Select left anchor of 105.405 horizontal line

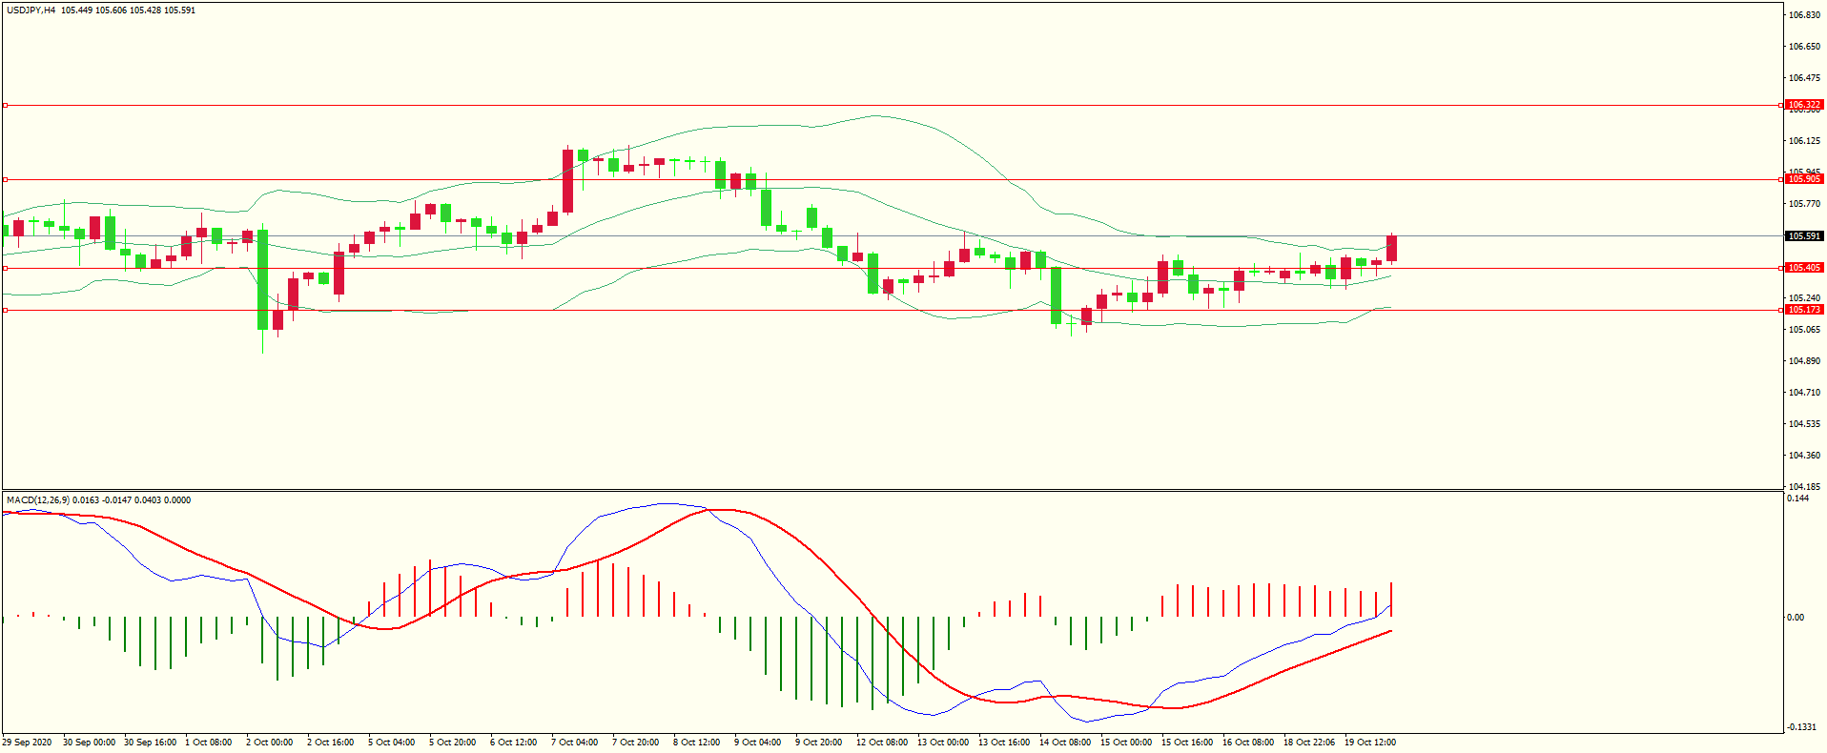pos(5,268)
